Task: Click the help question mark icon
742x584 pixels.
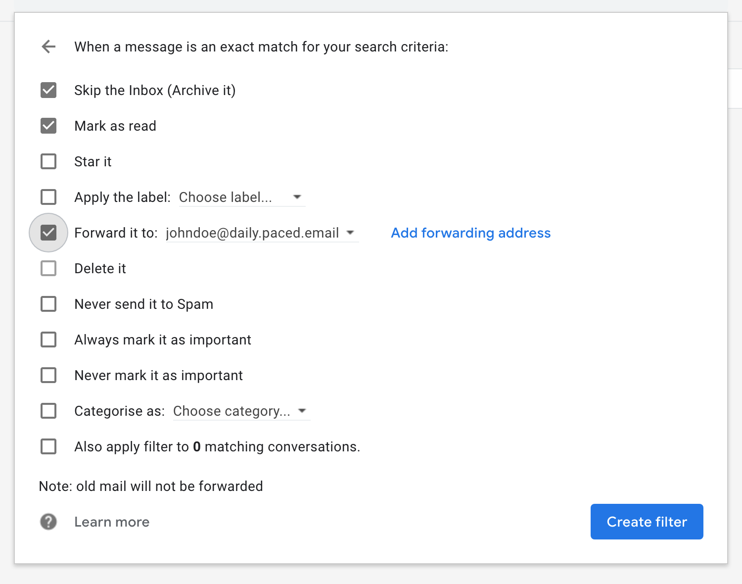Action: [x=48, y=522]
